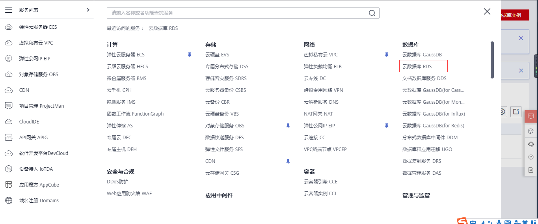The width and height of the screenshot is (538, 224).
Task: Unpin 弹性云服务器 ECS in the 计算 list
Action: pos(190,55)
